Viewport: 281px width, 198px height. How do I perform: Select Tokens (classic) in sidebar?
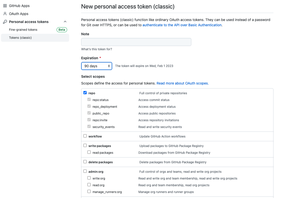[x=20, y=38]
